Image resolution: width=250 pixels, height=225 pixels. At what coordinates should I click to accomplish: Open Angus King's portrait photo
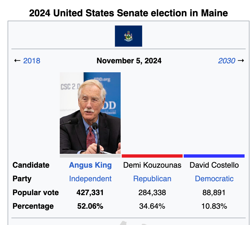click(x=90, y=113)
